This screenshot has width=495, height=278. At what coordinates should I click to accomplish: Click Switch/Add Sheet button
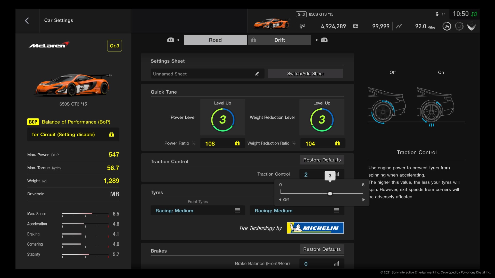[x=305, y=73]
